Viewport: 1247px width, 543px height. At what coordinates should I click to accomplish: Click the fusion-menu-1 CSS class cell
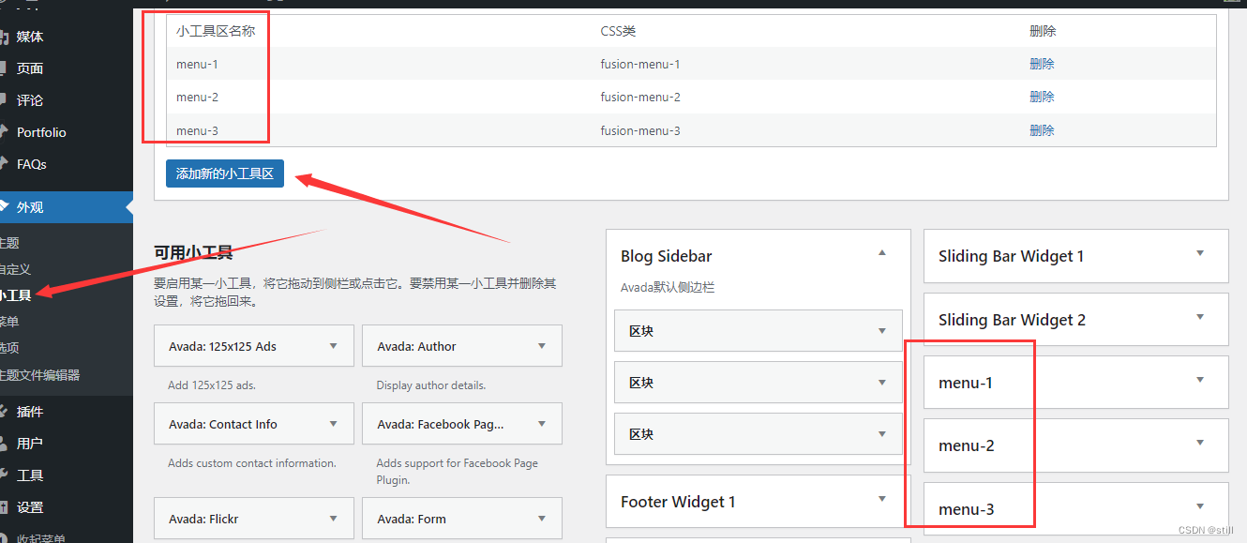pos(640,64)
